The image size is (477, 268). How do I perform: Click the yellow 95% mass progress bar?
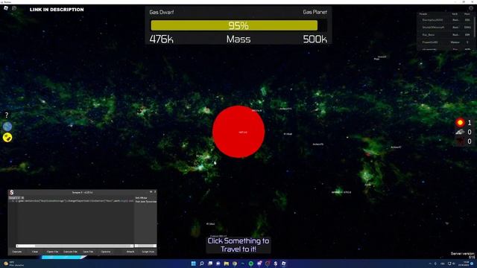pos(234,25)
